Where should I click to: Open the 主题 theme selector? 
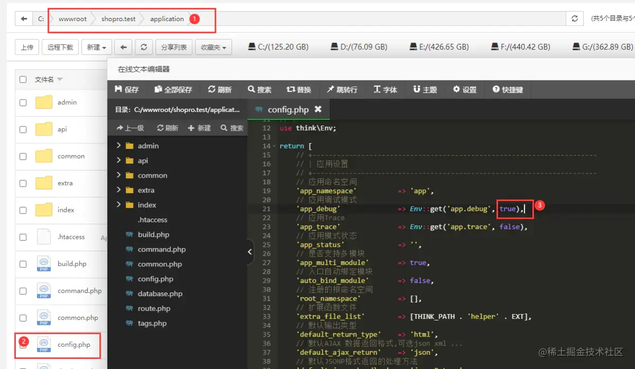point(424,89)
